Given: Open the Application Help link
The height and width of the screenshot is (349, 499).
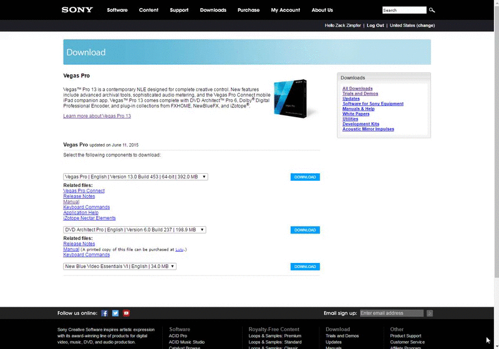Looking at the screenshot, I should (x=81, y=213).
